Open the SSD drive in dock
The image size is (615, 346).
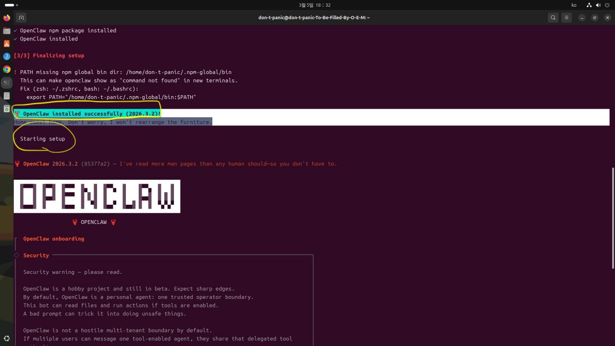[x=7, y=96]
